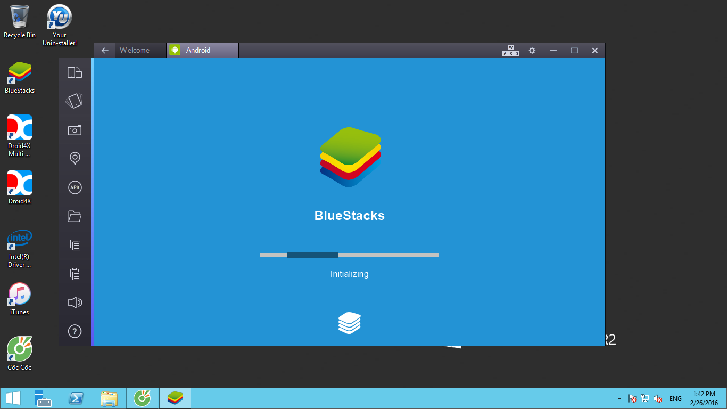Image resolution: width=727 pixels, height=409 pixels.
Task: Show hidden system tray icons
Action: coord(618,398)
